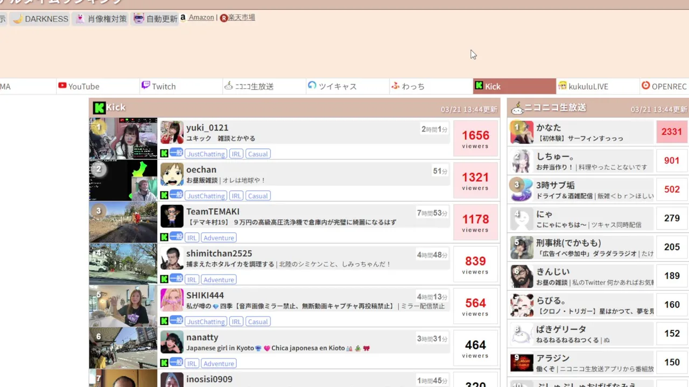
Task: Click the Kick logo in panel header
Action: pos(99,107)
